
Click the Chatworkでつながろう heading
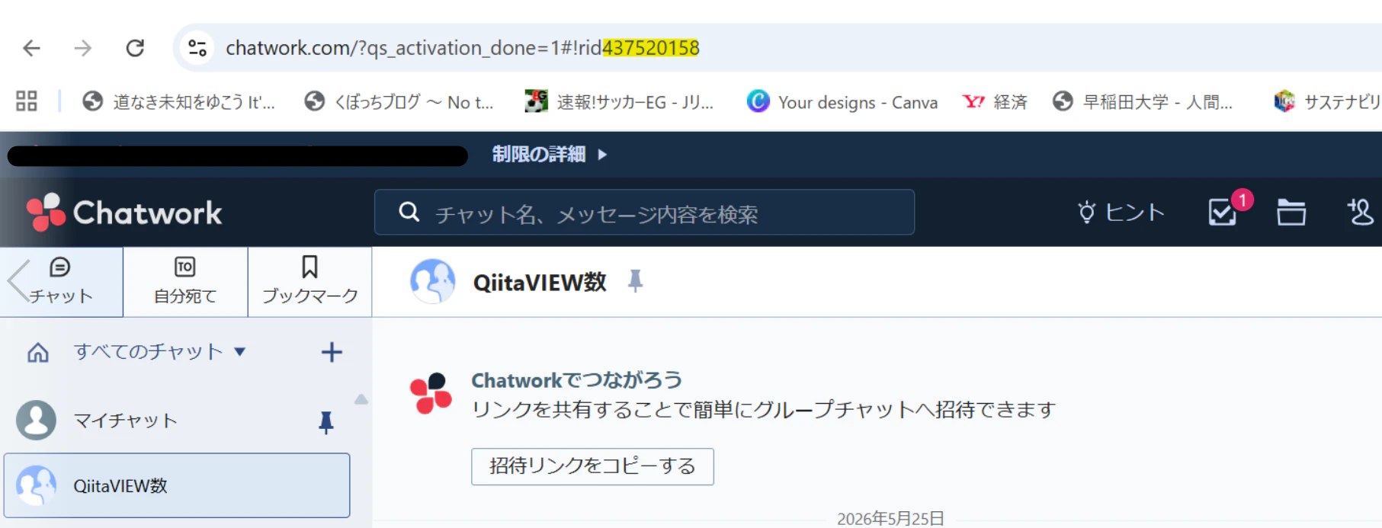tap(576, 379)
